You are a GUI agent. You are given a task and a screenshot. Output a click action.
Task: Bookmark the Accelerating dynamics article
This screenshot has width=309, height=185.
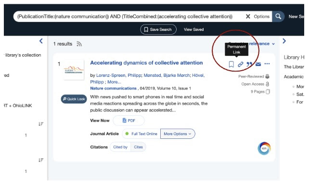coord(232,64)
